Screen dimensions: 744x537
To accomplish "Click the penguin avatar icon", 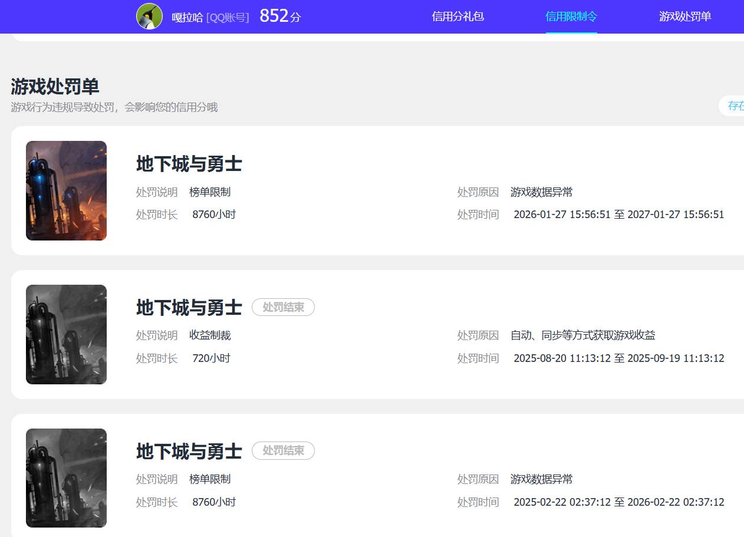I will pos(149,17).
